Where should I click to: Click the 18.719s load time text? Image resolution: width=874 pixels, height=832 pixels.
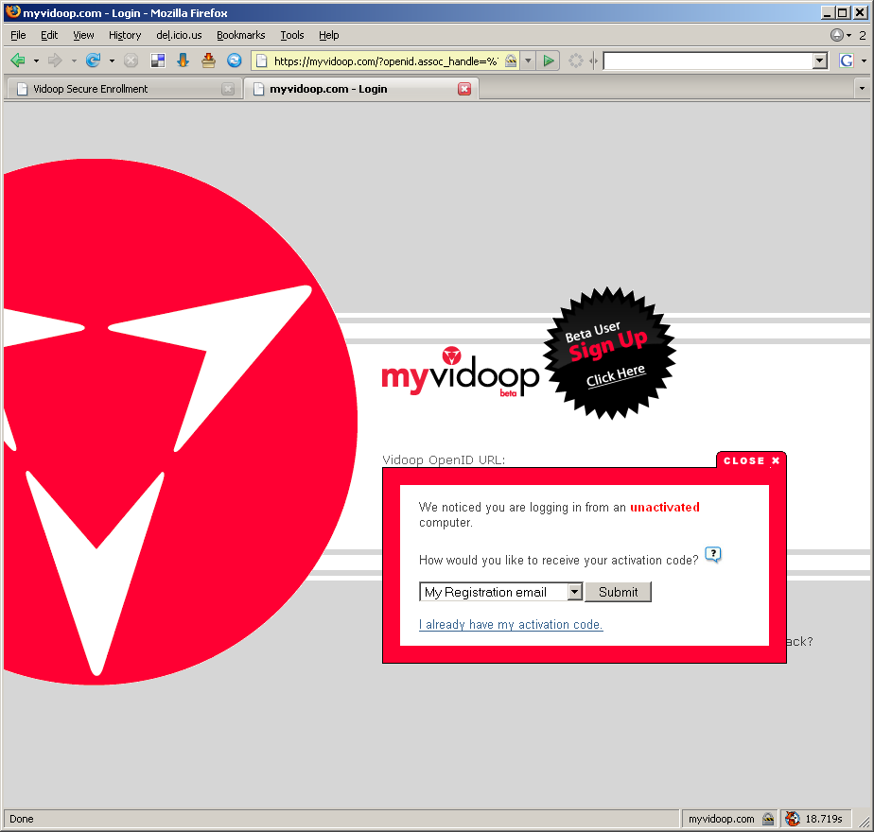(823, 819)
